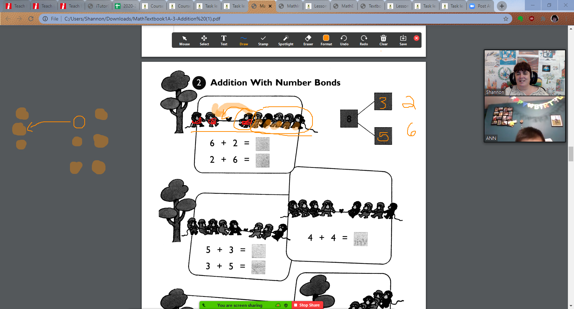The width and height of the screenshot is (574, 309).
Task: Open the orange Format color option
Action: pyautogui.click(x=326, y=40)
